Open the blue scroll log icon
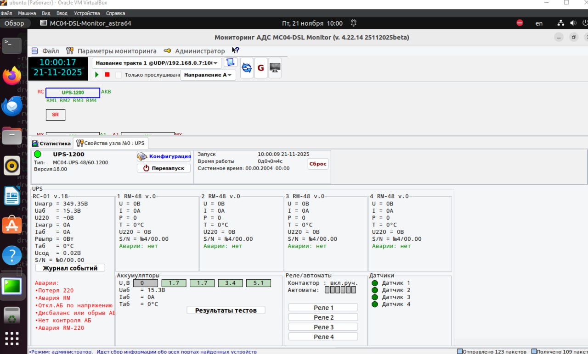This screenshot has height=354, width=588. pyautogui.click(x=230, y=62)
